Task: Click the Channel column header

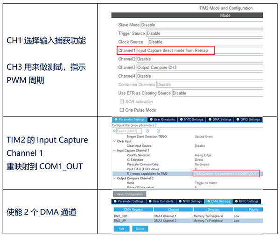Action: click(x=174, y=209)
